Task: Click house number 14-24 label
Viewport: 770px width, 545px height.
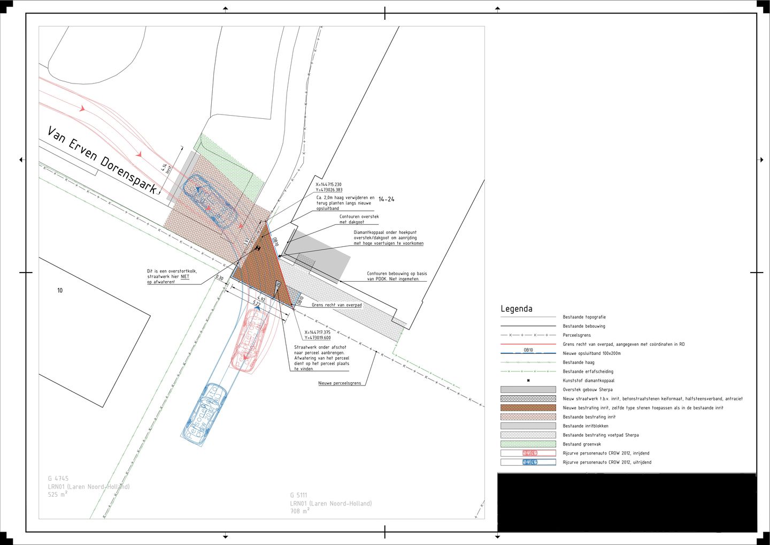Action: click(x=386, y=199)
